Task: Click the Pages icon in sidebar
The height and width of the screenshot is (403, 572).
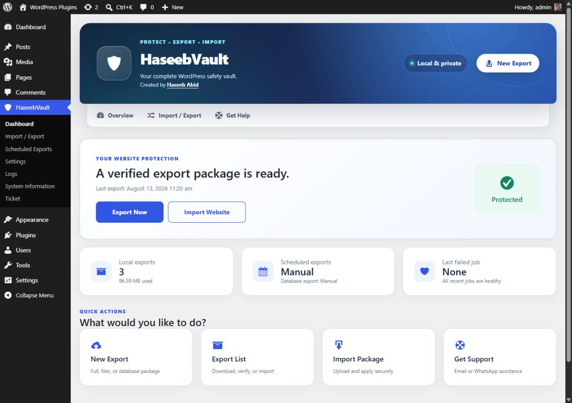Action: point(8,77)
